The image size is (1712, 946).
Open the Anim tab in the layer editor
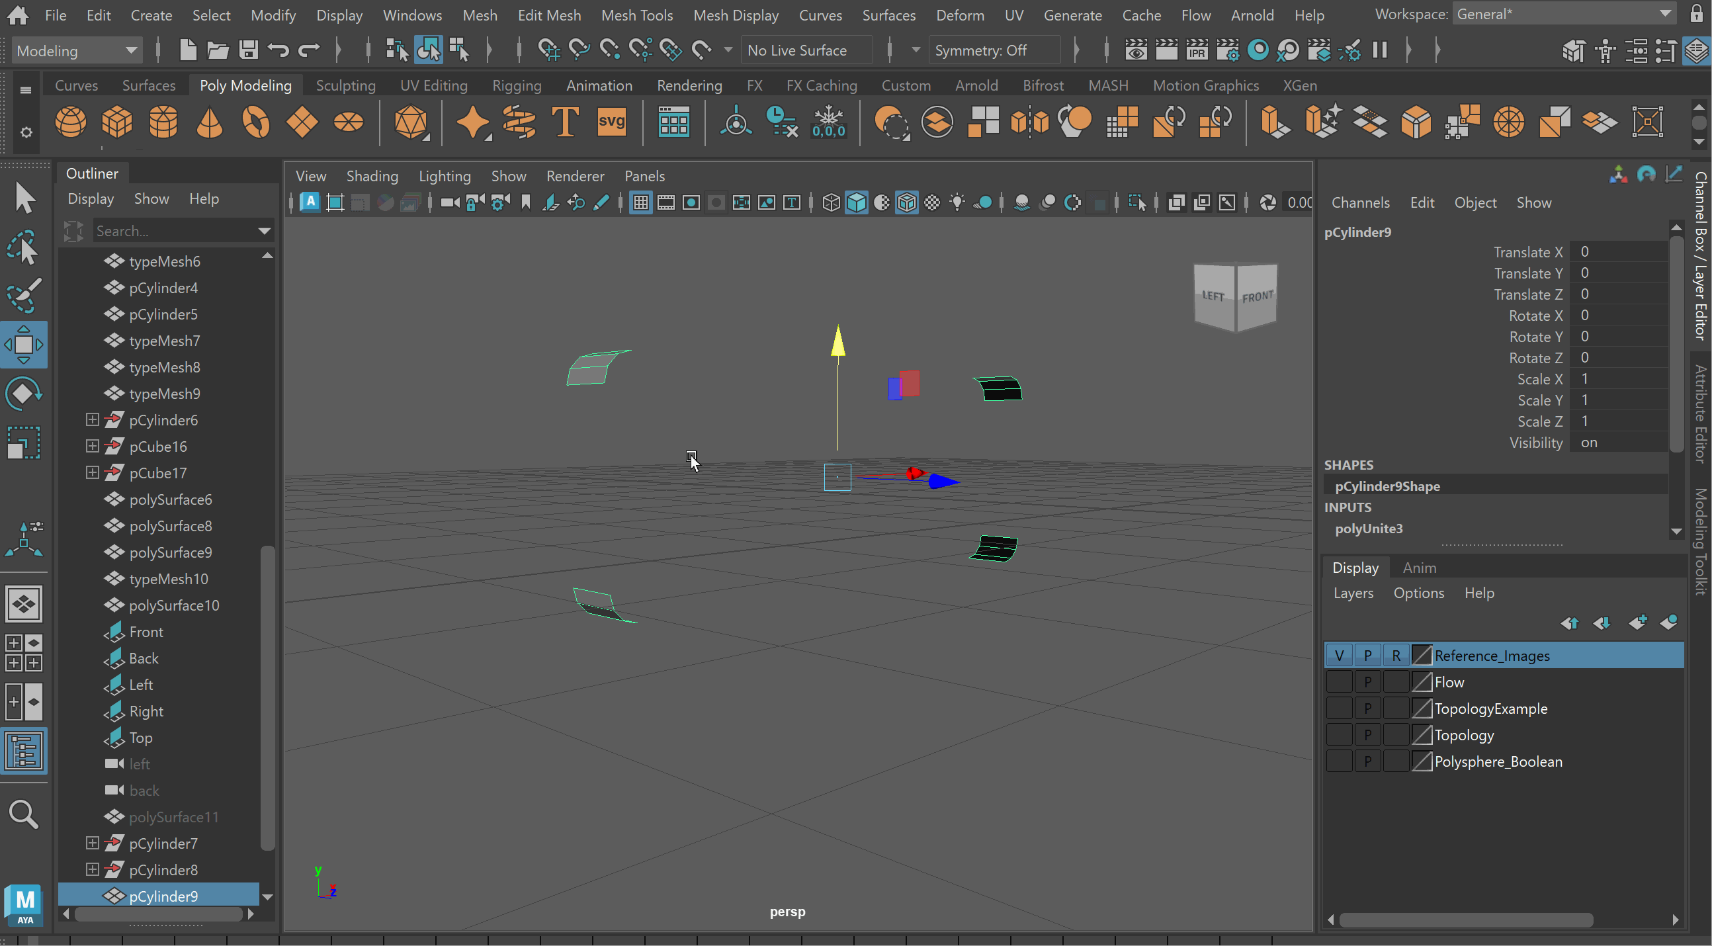(x=1418, y=568)
